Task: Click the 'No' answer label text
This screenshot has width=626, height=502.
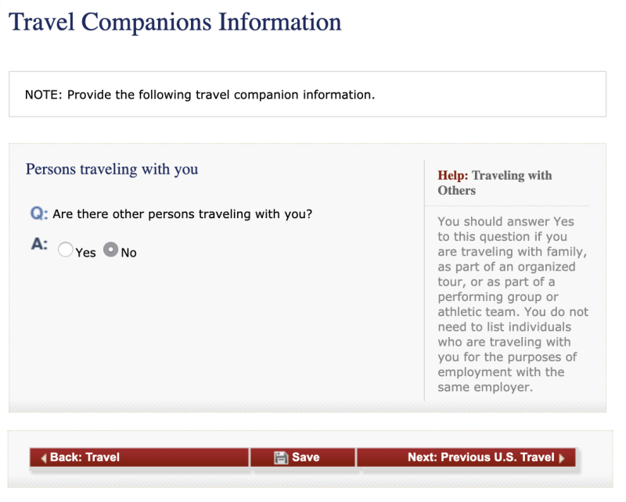Action: pyautogui.click(x=129, y=253)
